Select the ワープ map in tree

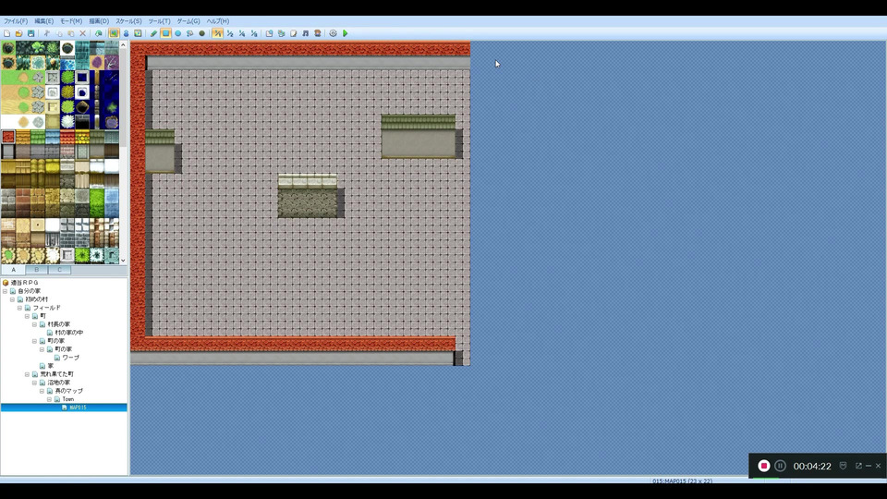click(x=71, y=358)
